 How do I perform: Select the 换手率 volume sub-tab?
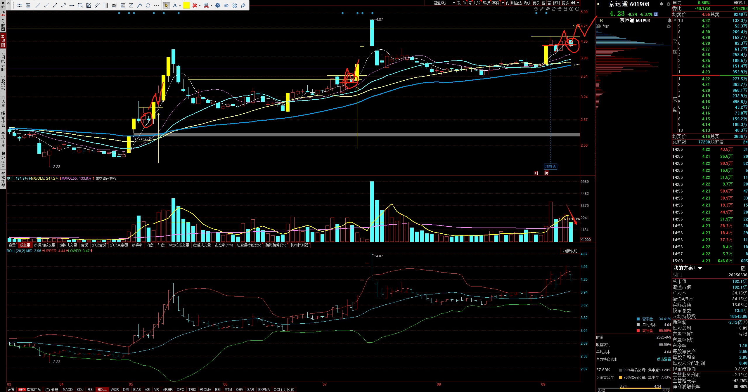click(137, 245)
